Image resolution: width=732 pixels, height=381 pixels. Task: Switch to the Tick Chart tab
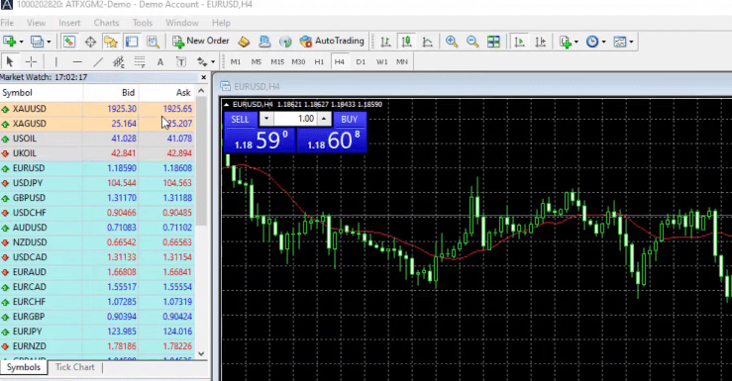(74, 367)
